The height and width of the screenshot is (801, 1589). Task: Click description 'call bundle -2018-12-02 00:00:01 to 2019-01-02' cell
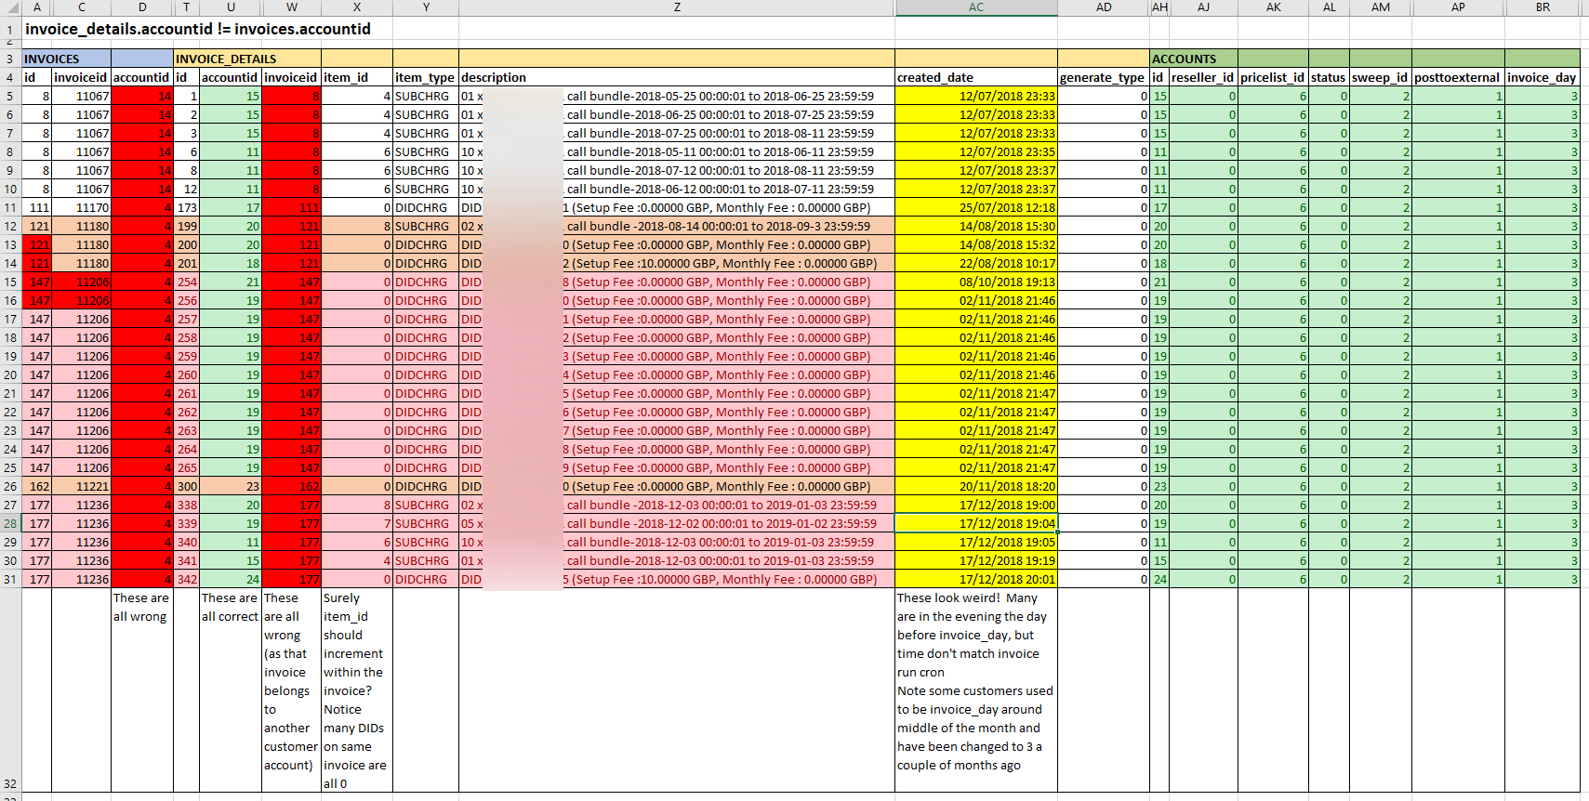pyautogui.click(x=677, y=523)
